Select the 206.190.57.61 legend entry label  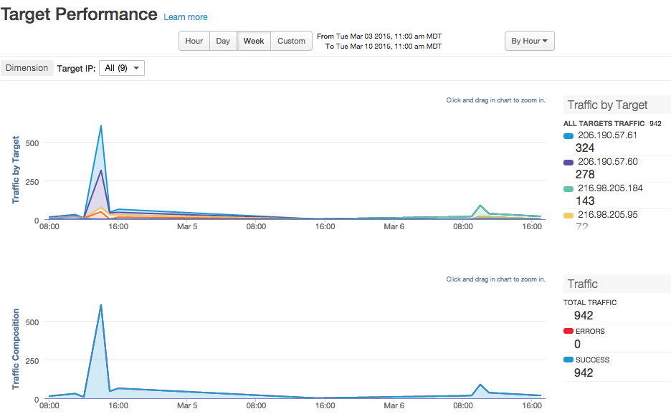click(607, 135)
